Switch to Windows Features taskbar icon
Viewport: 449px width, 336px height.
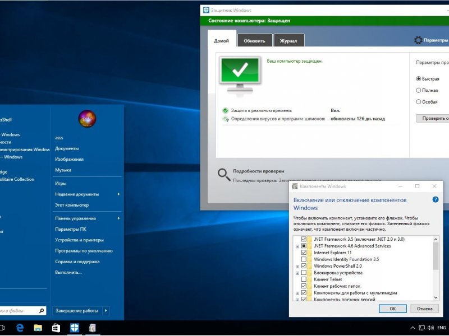coord(92,328)
